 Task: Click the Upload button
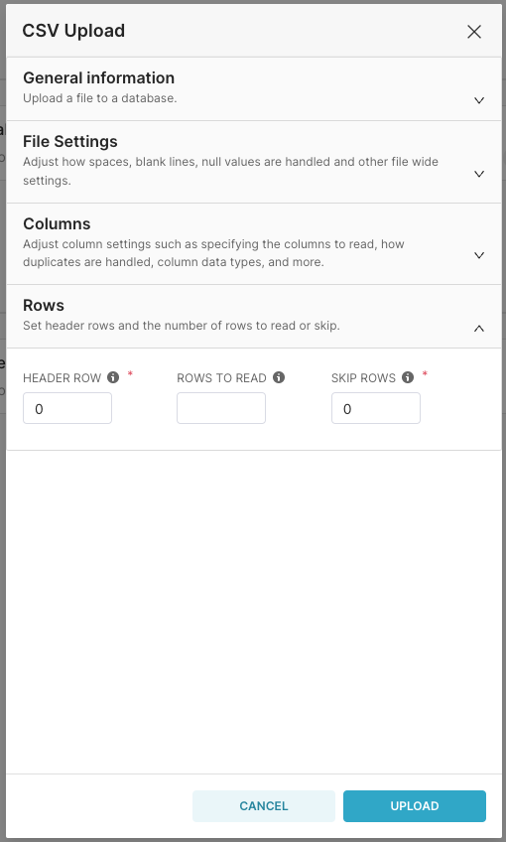[x=415, y=806]
